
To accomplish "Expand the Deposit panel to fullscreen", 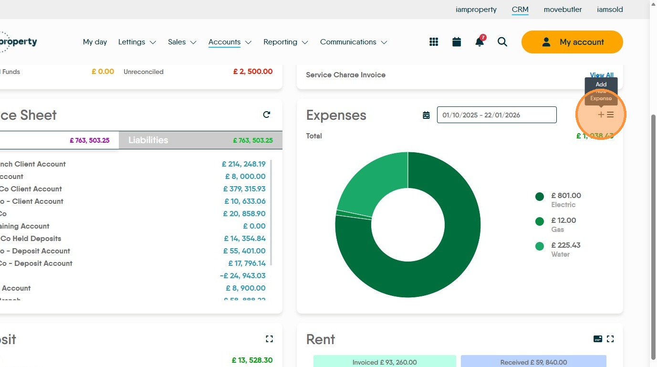I will click(270, 339).
